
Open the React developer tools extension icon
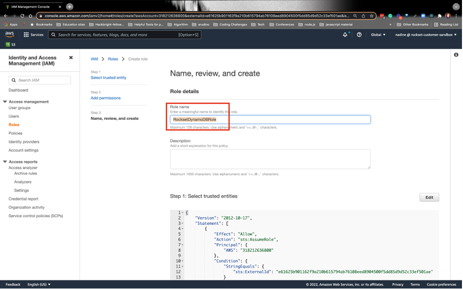pos(431,16)
